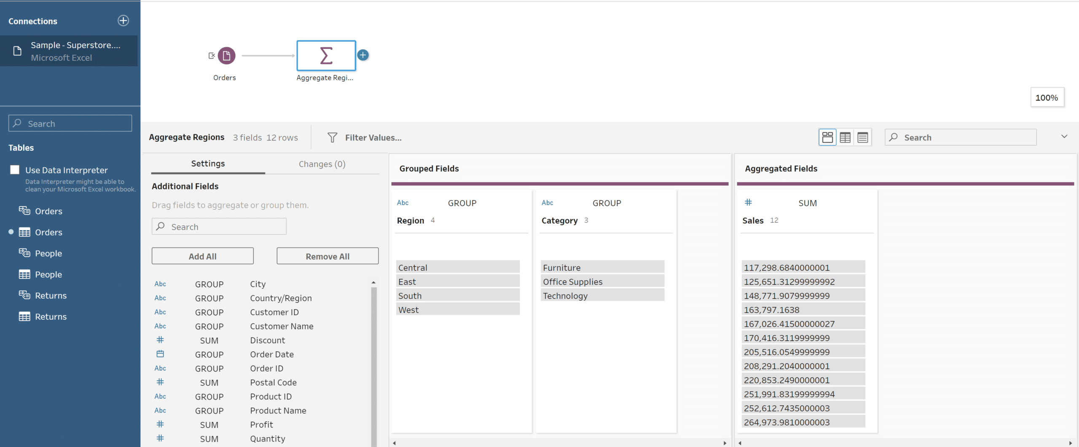Add a new connection with plus icon

tap(123, 21)
